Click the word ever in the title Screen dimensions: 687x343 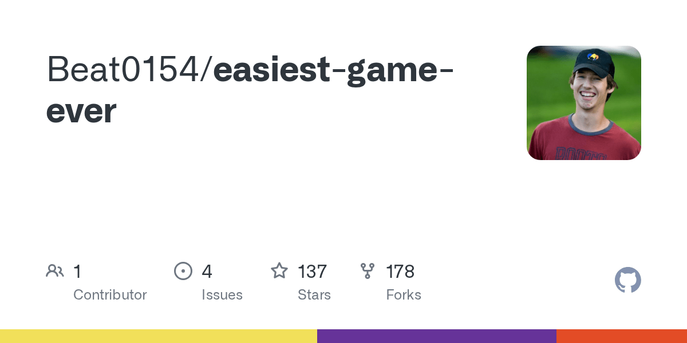click(81, 111)
